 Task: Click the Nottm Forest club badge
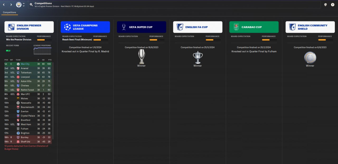pos(18,90)
